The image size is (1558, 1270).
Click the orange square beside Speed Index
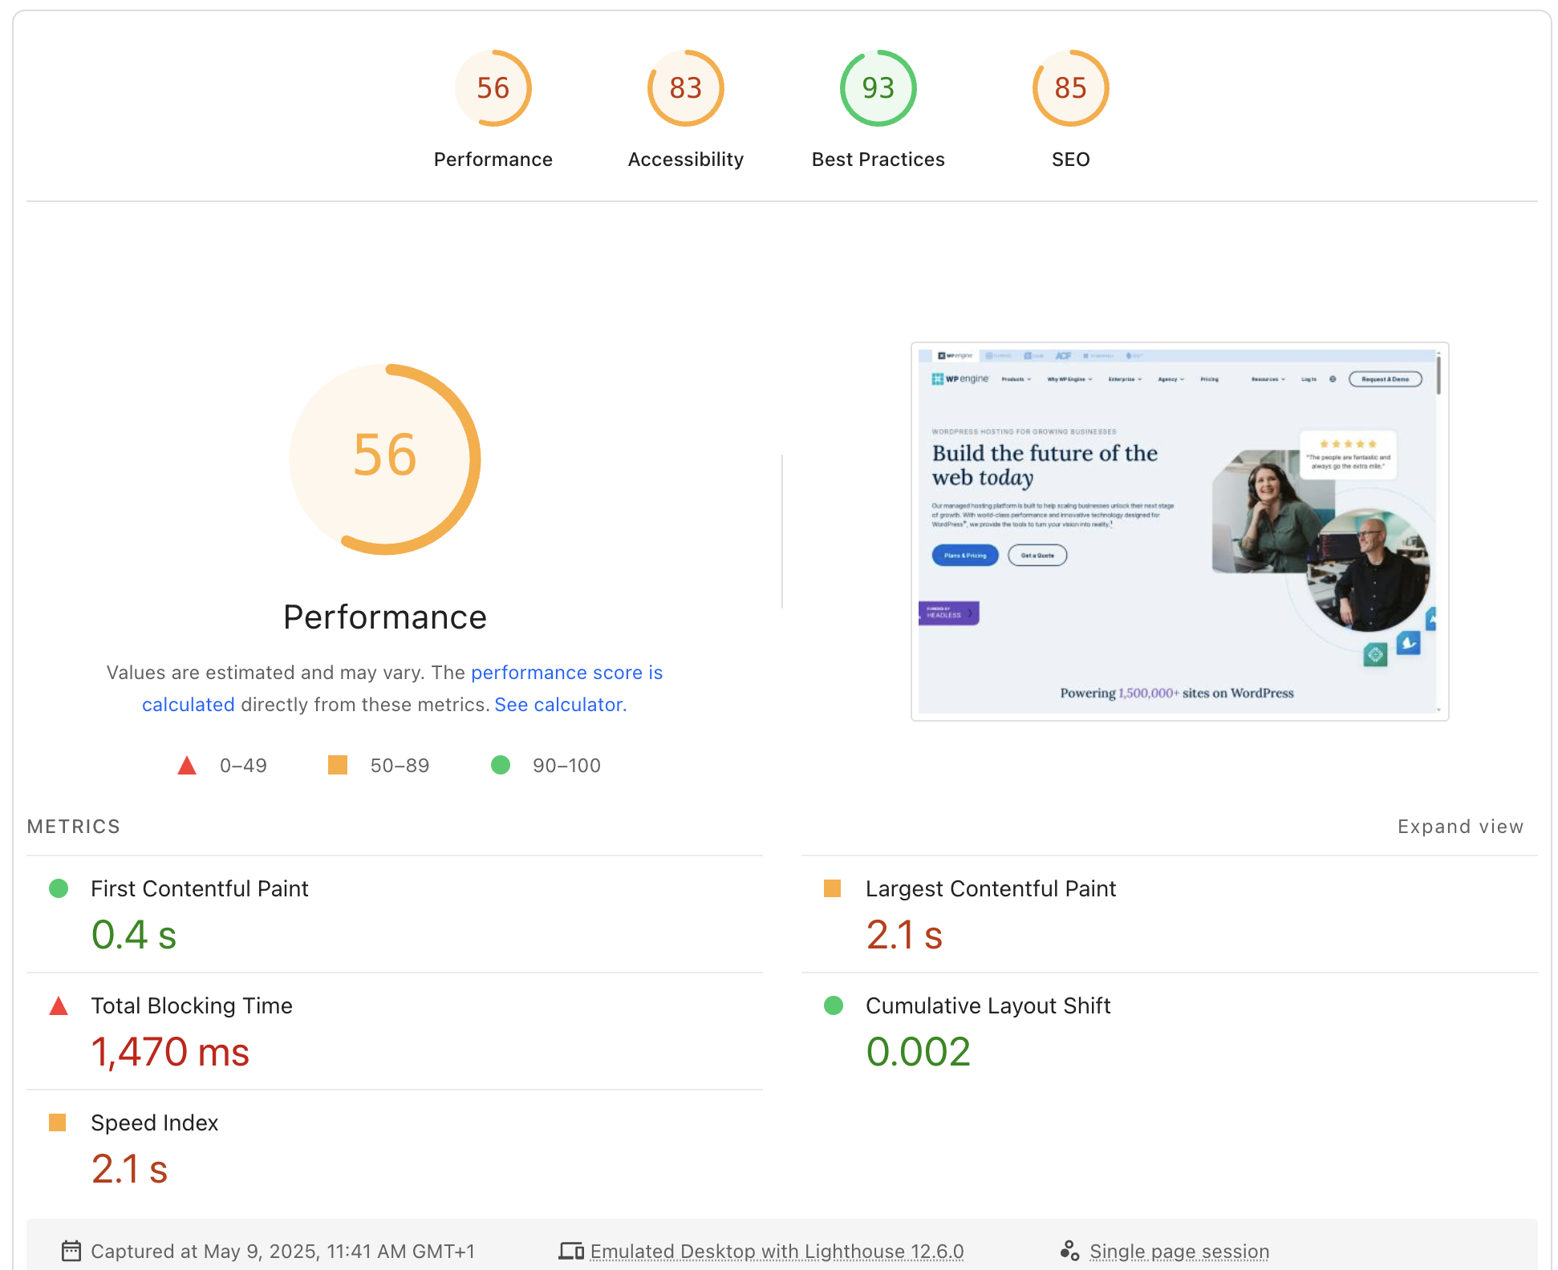(x=58, y=1122)
